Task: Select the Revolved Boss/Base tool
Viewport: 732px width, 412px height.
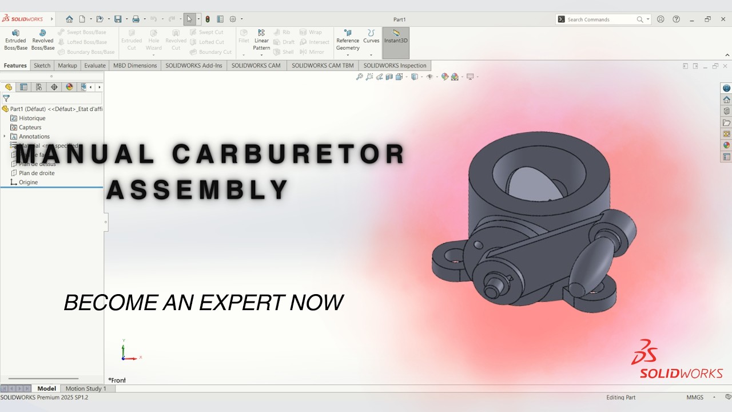Action: (43, 40)
